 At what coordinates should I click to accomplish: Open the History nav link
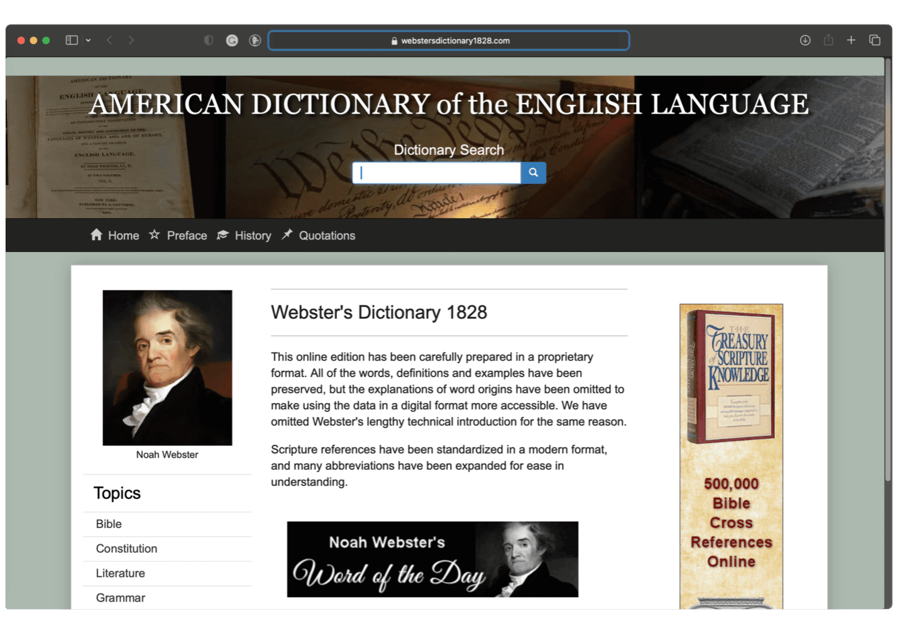pos(253,236)
